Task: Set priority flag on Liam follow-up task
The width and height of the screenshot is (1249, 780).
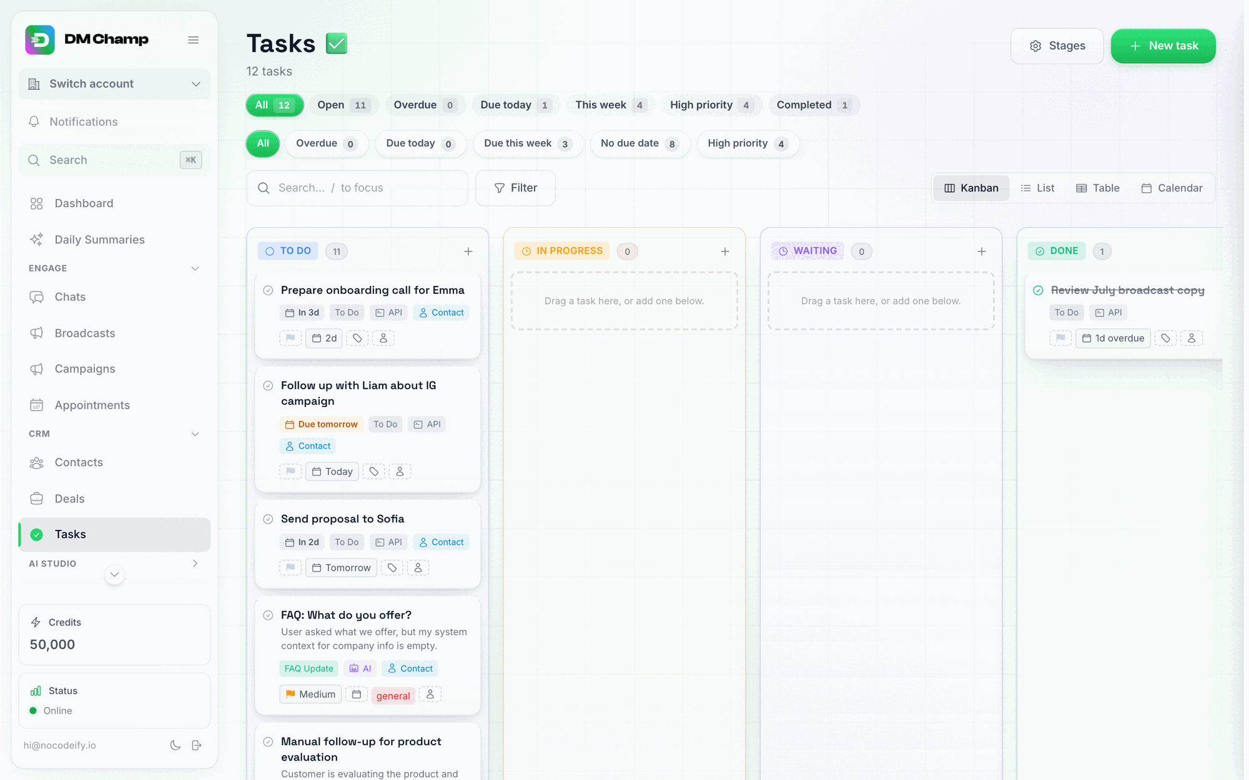Action: tap(290, 472)
